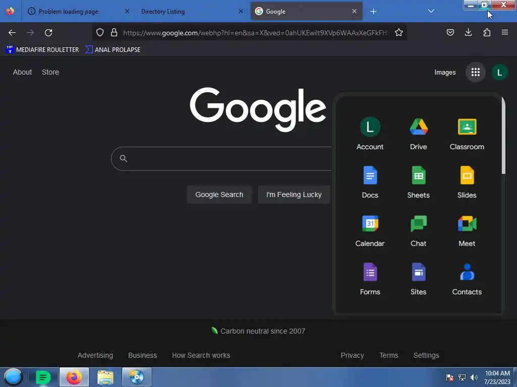Click I'm Feeling Lucky button

(x=294, y=195)
